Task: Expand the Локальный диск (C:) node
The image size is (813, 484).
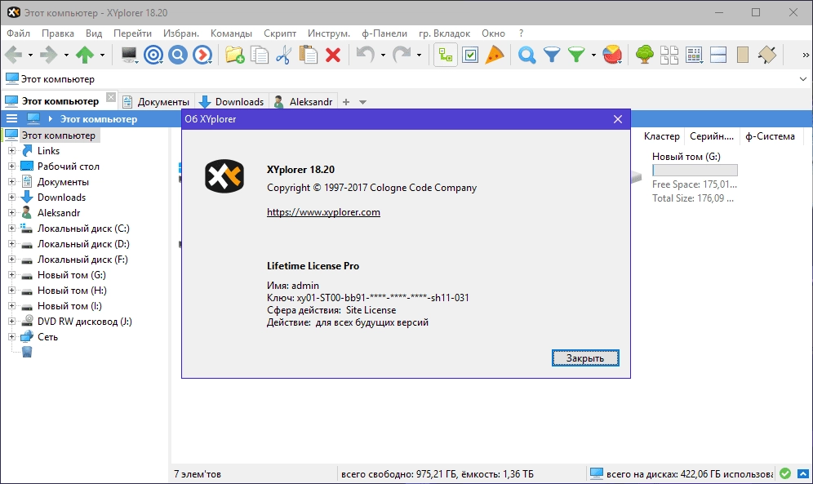Action: (11, 229)
